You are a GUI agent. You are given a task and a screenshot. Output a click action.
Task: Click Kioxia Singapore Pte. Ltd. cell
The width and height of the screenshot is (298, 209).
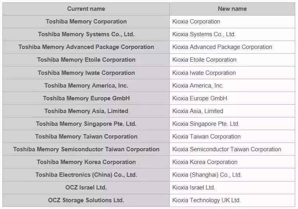(x=206, y=124)
